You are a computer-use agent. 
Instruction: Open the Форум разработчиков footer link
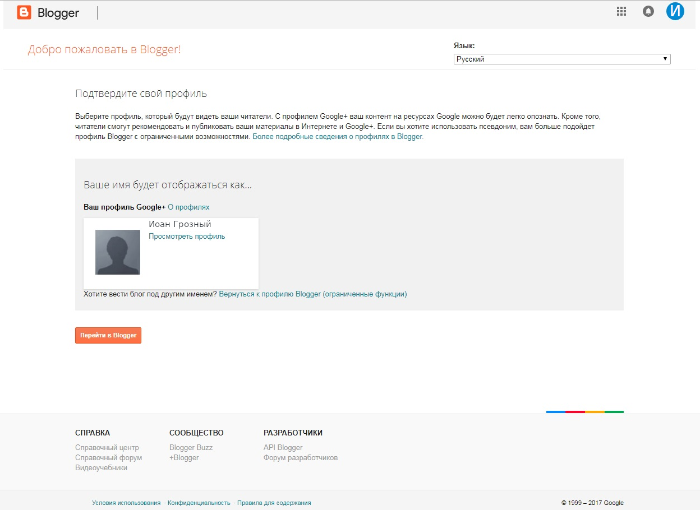(301, 458)
